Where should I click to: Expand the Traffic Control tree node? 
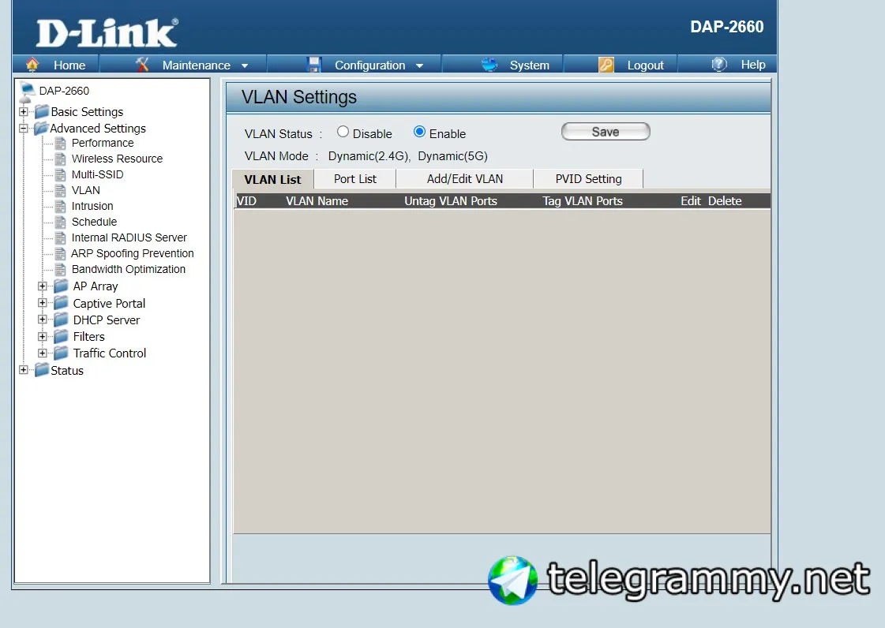[43, 353]
